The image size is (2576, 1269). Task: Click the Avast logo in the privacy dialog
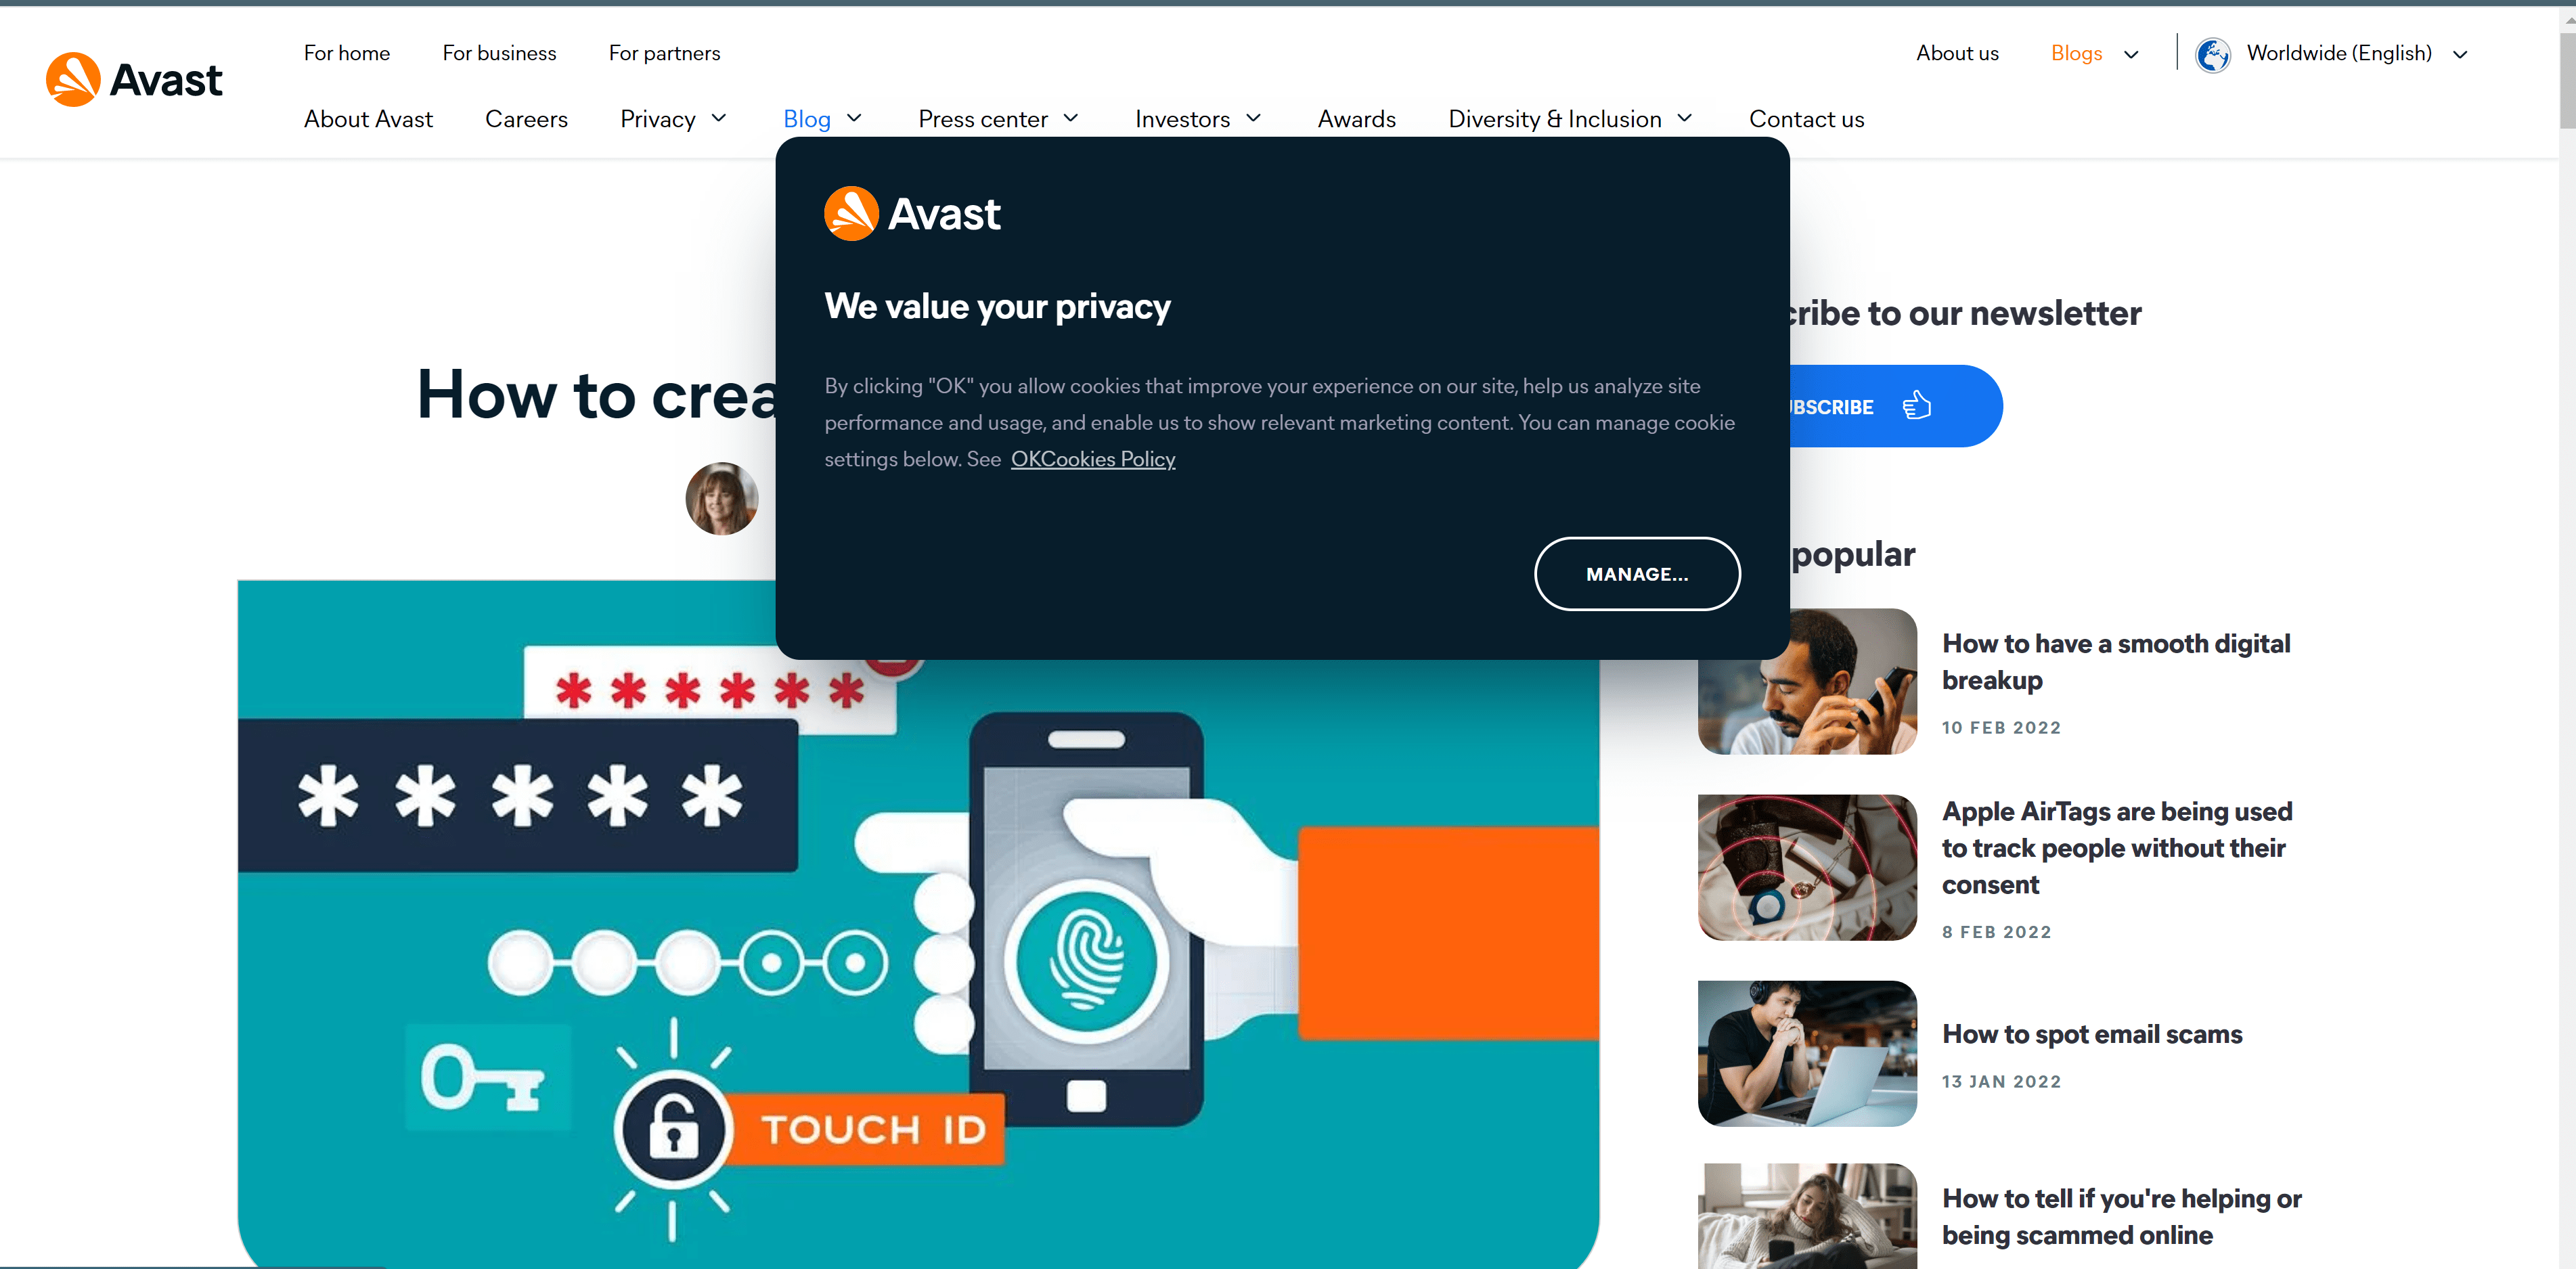tap(911, 213)
